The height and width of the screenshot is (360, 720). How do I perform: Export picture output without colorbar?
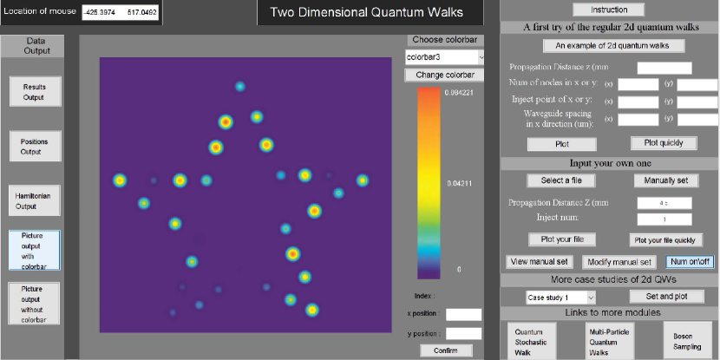(35, 304)
